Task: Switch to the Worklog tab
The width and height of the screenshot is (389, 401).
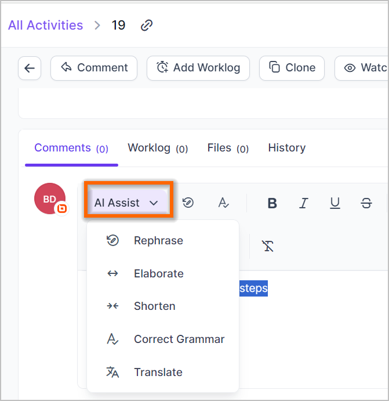Action: tap(158, 148)
